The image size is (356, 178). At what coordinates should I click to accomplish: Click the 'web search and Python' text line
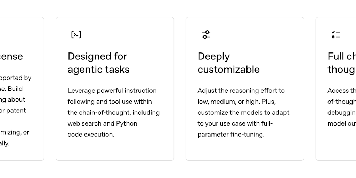click(x=102, y=123)
